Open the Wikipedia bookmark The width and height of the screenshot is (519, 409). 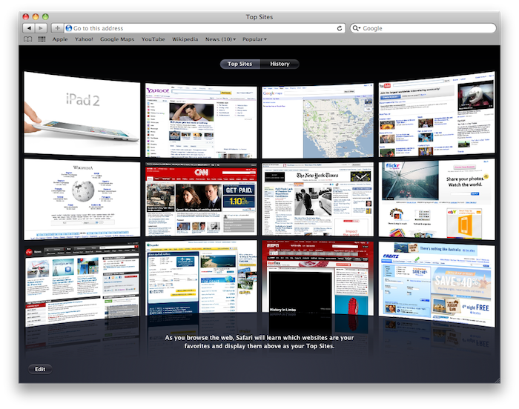(x=185, y=39)
